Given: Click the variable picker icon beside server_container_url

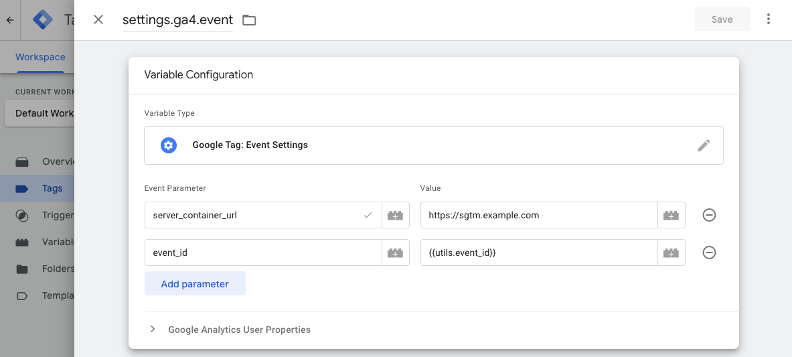Looking at the screenshot, I should point(395,215).
